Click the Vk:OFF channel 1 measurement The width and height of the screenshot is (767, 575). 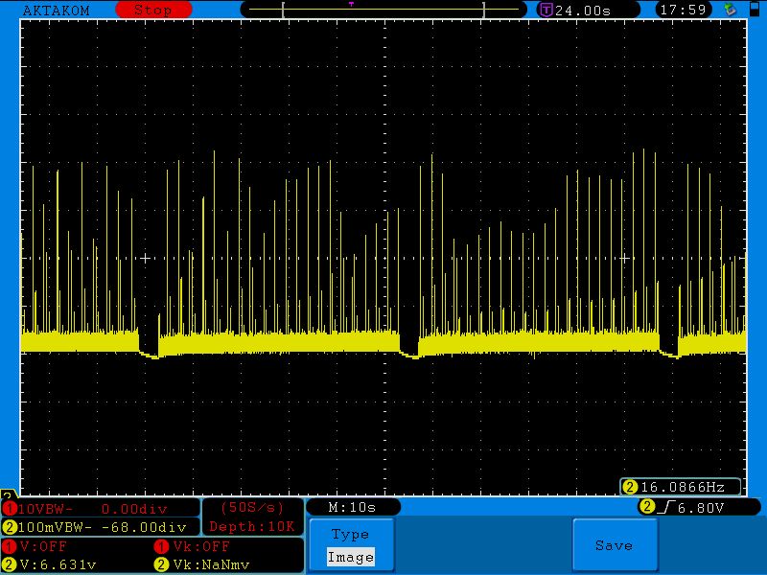coord(201,546)
